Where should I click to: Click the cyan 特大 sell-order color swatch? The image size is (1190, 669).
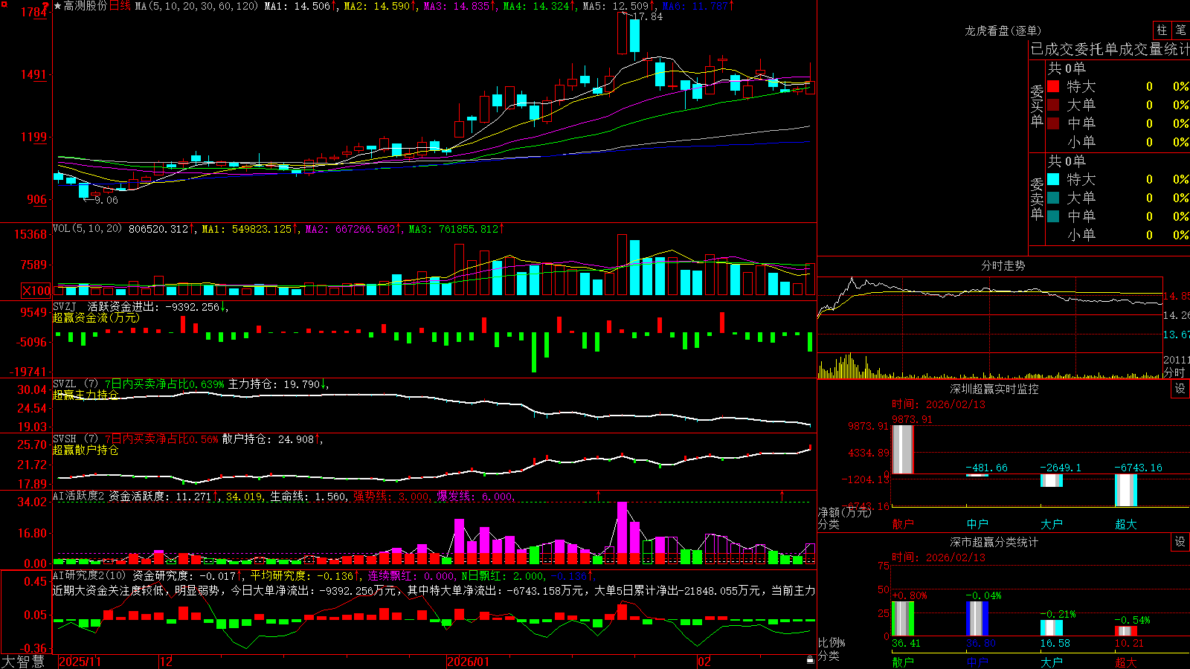[x=1053, y=179]
